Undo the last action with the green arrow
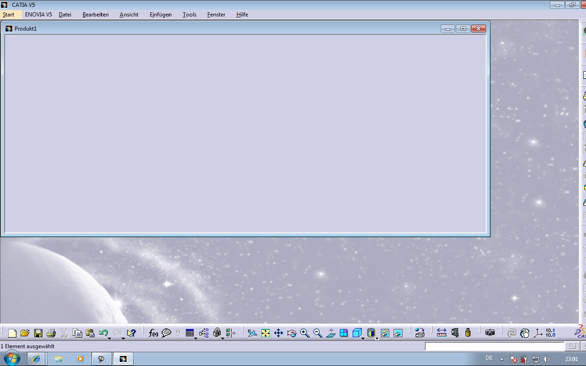This screenshot has height=366, width=586. (103, 333)
